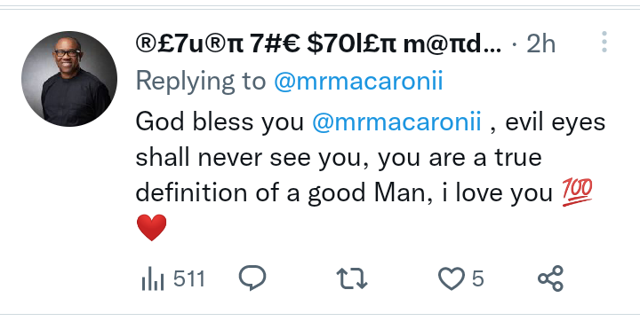
Task: Open the @mrmacaronii mention in tweet body
Action: [x=396, y=121]
